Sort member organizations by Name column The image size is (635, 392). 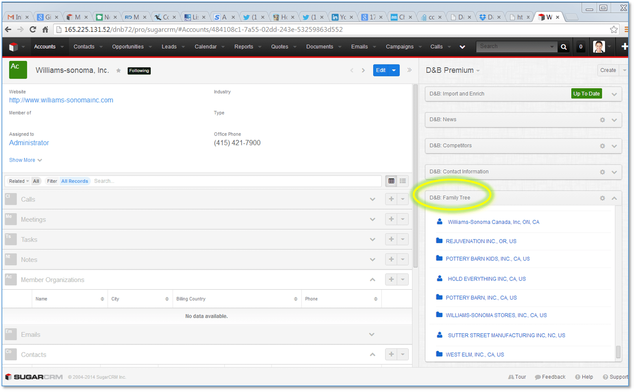coord(70,299)
